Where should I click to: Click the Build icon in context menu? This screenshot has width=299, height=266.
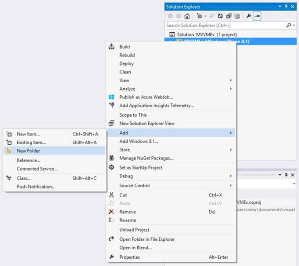[x=112, y=46]
